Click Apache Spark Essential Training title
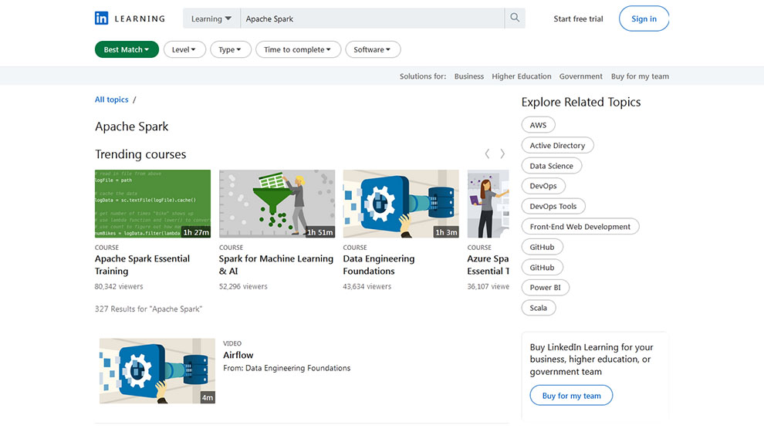The image size is (764, 432). [142, 265]
